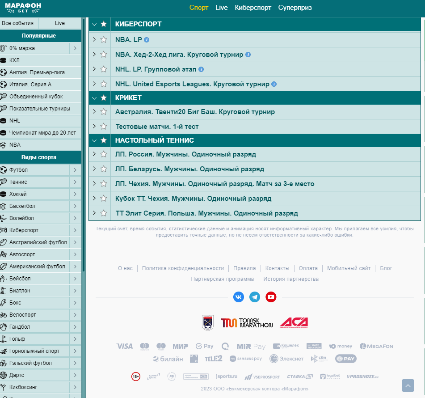Star NHL. LP. Групповой этап
The width and height of the screenshot is (425, 398).
pyautogui.click(x=104, y=69)
